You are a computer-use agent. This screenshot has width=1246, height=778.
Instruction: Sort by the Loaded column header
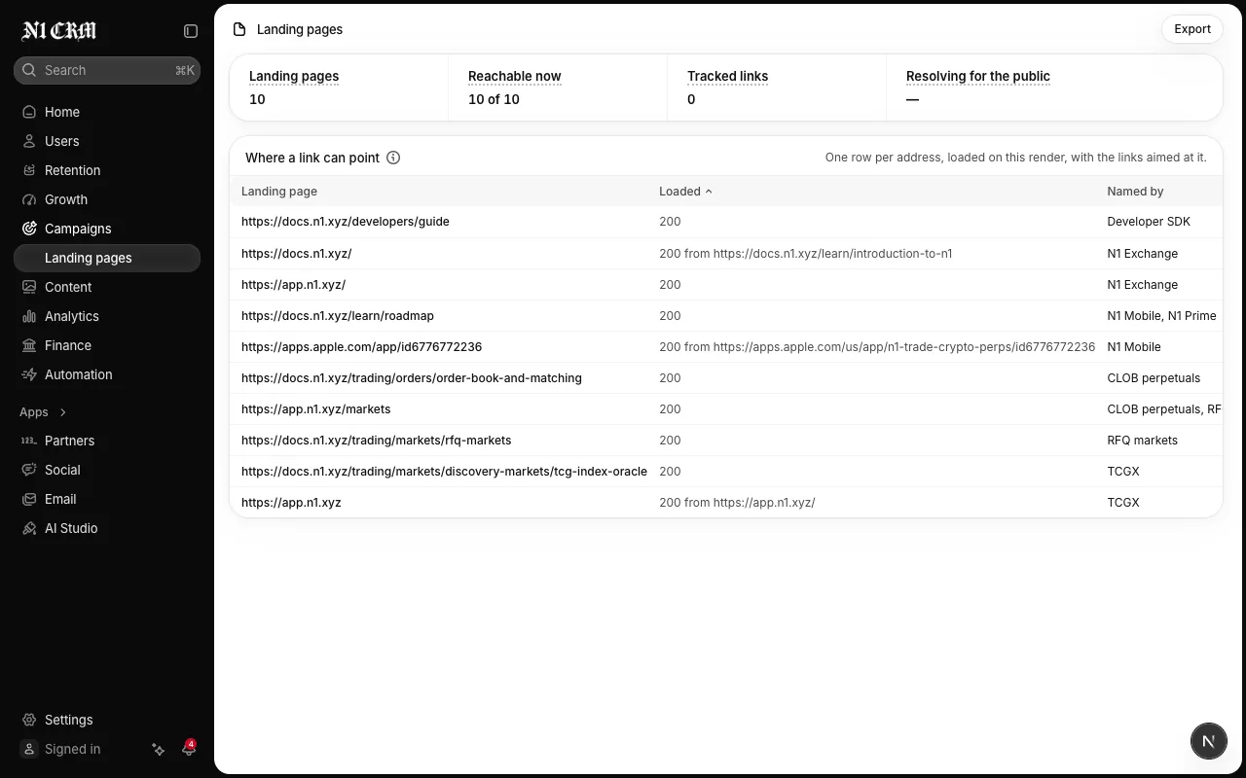(685, 192)
